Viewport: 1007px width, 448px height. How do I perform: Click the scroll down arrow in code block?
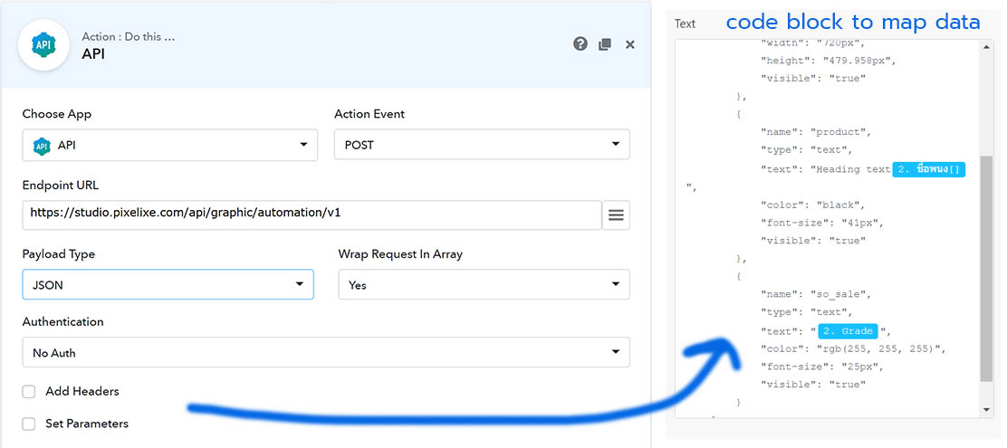tap(986, 410)
